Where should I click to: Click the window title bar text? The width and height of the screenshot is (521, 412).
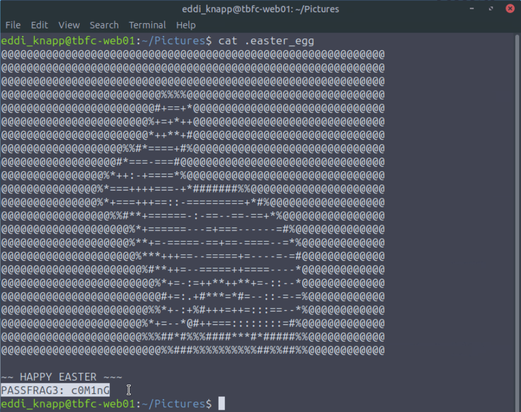(260, 9)
